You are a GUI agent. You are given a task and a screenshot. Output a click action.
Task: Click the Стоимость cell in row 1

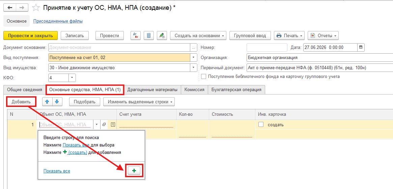click(x=232, y=129)
